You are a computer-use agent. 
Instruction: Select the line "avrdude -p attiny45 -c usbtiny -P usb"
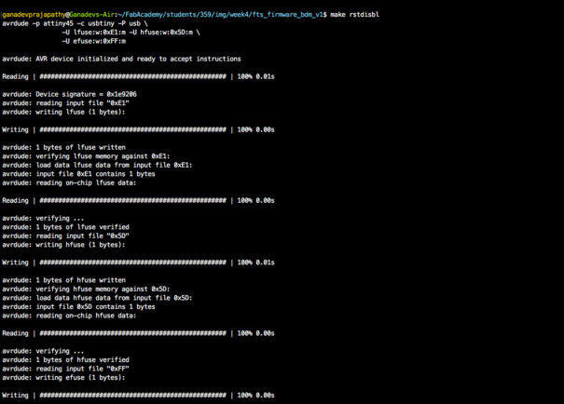tap(71, 23)
